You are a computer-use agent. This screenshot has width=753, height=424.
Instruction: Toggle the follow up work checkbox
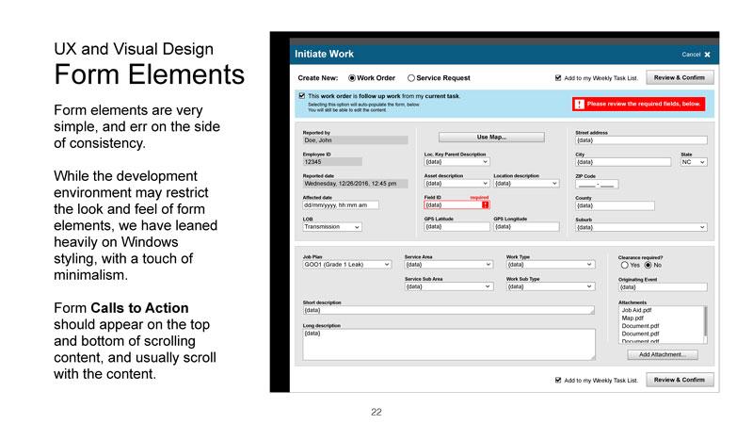(301, 96)
